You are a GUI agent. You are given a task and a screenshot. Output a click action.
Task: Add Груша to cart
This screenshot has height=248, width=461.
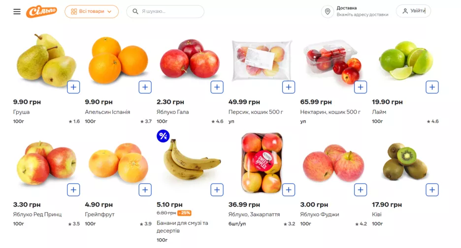[x=73, y=87]
